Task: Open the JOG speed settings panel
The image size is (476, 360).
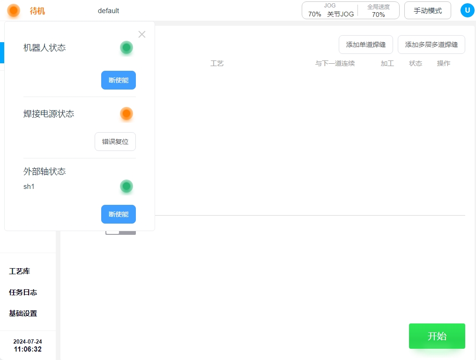Action: [330, 10]
